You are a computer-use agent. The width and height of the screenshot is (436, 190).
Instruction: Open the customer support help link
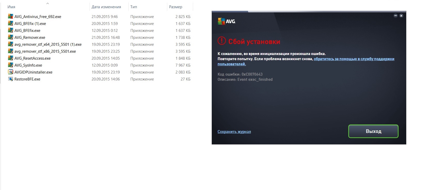[x=354, y=59]
